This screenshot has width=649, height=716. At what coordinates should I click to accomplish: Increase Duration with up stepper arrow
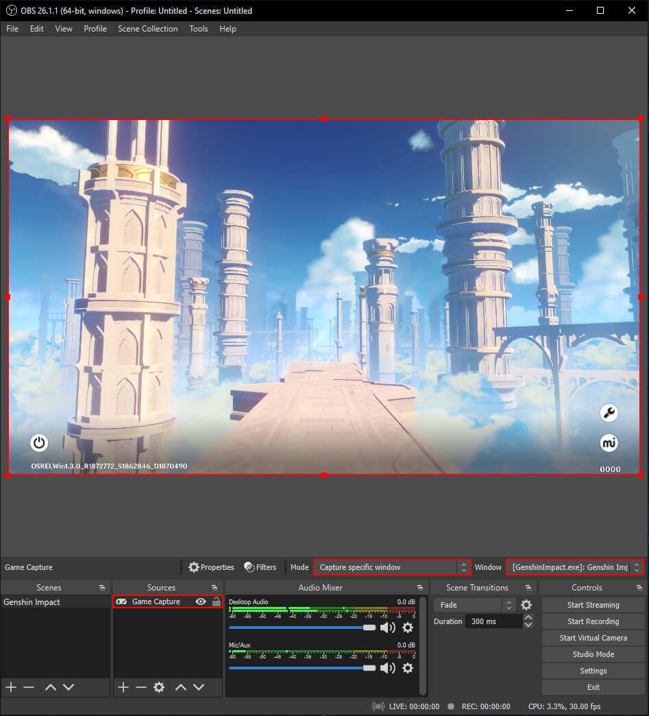(x=528, y=617)
